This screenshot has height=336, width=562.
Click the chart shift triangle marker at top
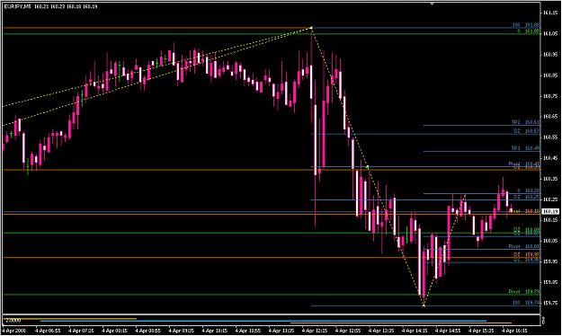click(x=432, y=4)
